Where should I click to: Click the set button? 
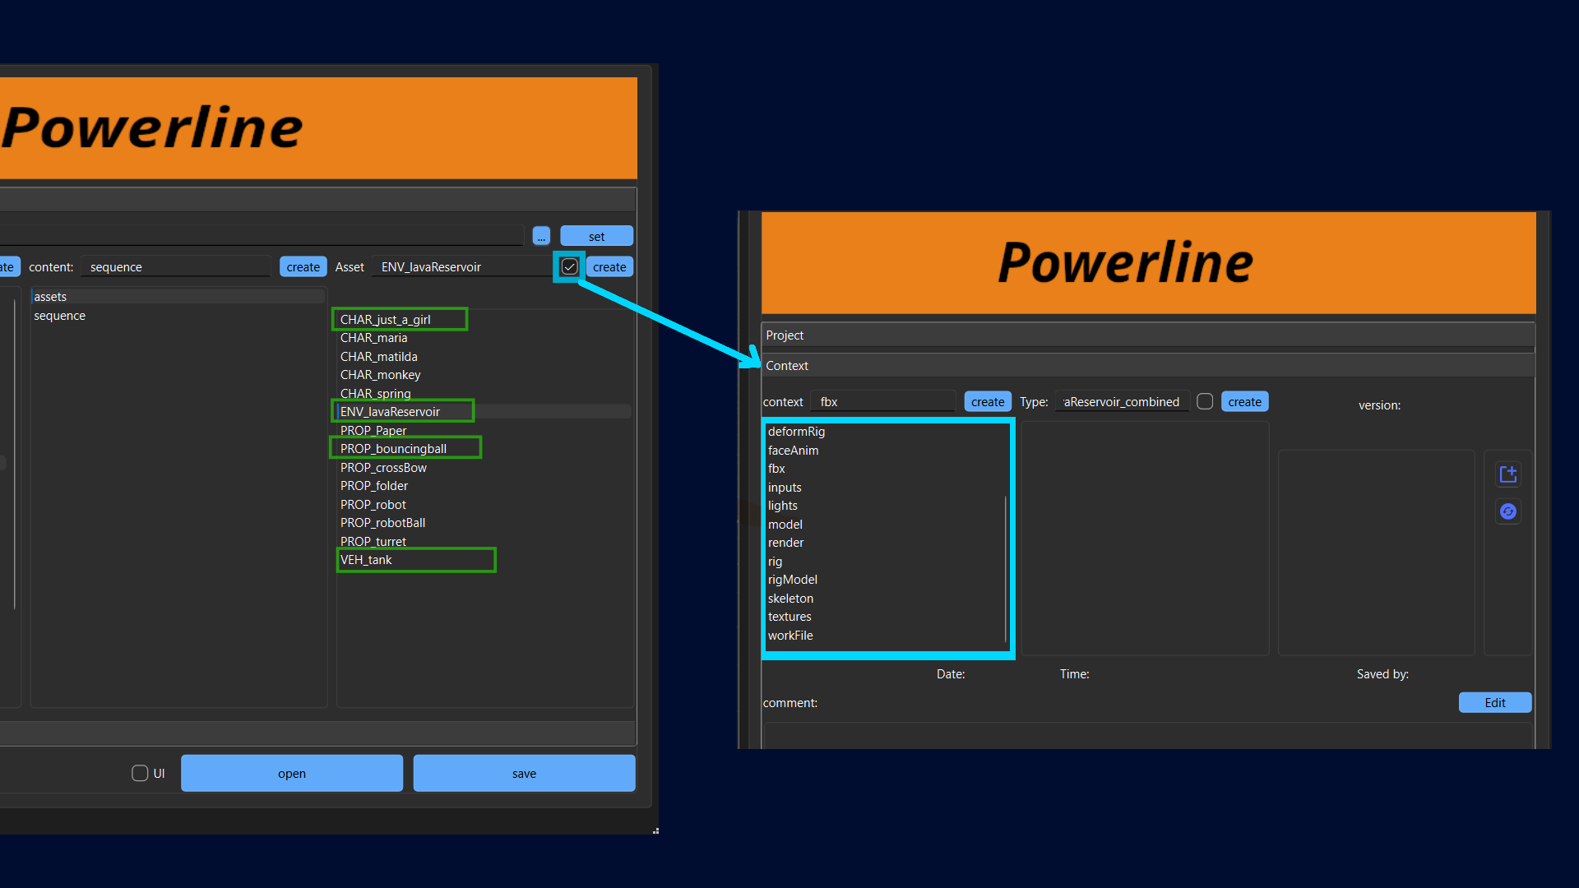click(x=596, y=237)
